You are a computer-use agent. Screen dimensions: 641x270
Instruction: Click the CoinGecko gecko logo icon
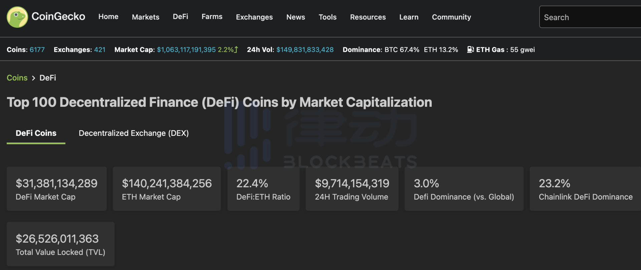pos(17,17)
